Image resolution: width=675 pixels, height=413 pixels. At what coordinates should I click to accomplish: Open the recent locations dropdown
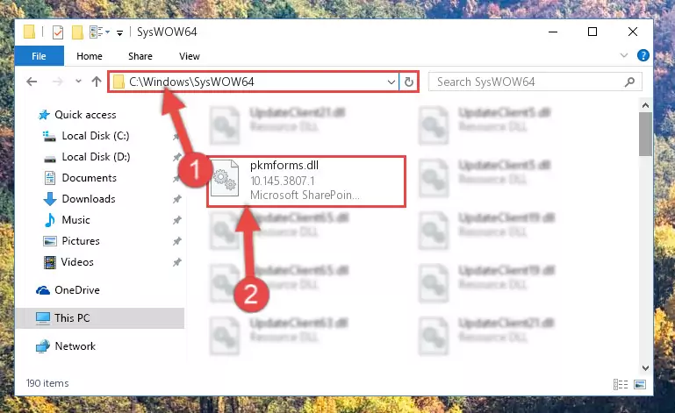(x=78, y=81)
